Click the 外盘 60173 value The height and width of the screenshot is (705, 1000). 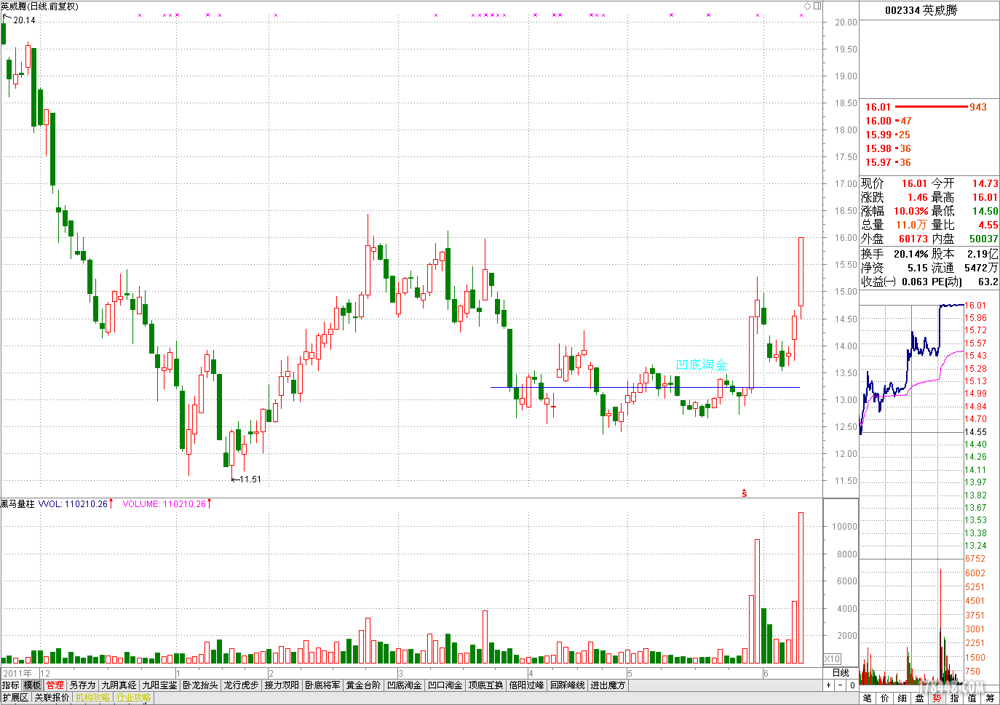(x=913, y=239)
